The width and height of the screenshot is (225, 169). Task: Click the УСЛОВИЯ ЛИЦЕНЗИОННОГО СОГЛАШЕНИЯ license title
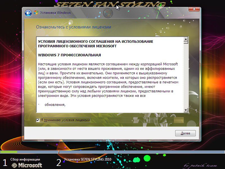[96, 44]
